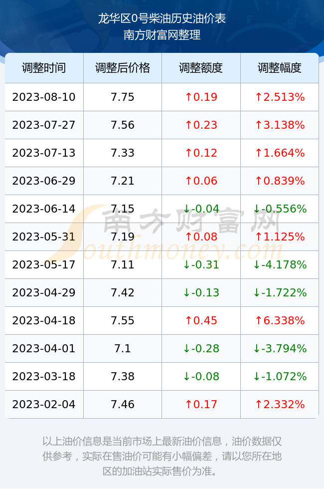
Task: Click the ↑6.338% percentage cell
Action: click(280, 320)
